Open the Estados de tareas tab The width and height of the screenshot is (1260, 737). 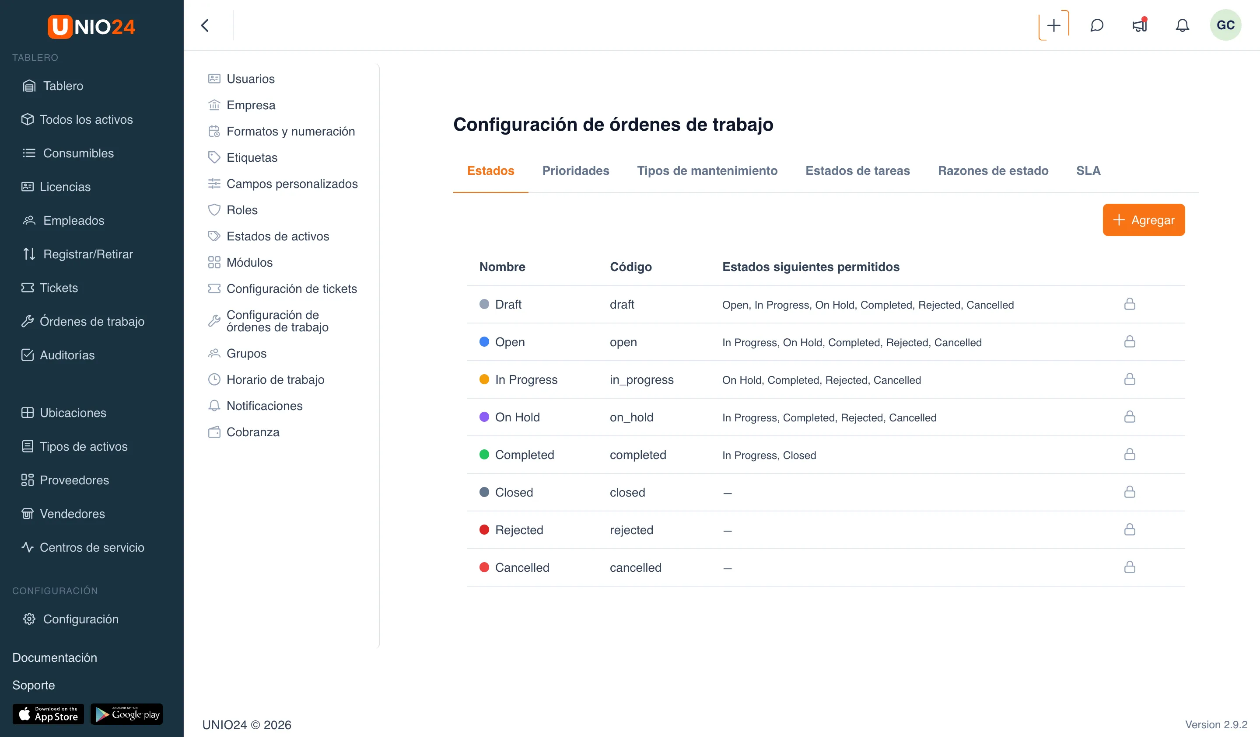pos(857,171)
